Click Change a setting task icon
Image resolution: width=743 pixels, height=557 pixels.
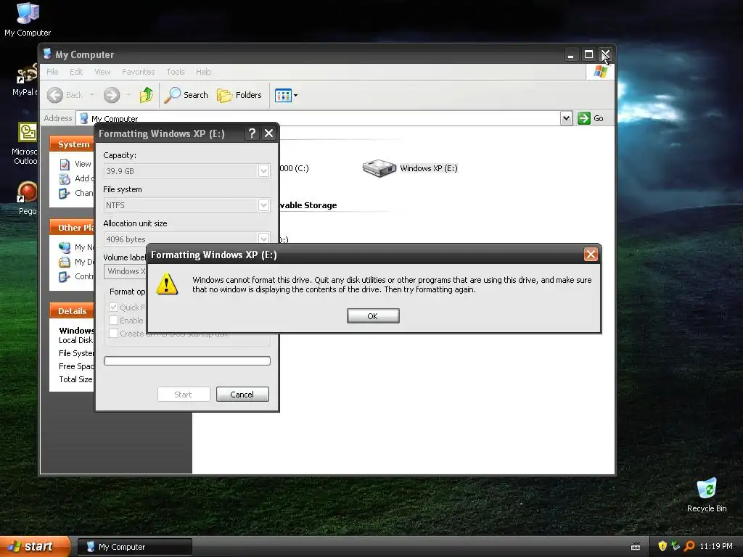tap(65, 193)
